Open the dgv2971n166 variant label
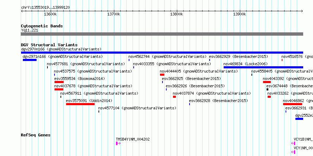 pos(63,56)
